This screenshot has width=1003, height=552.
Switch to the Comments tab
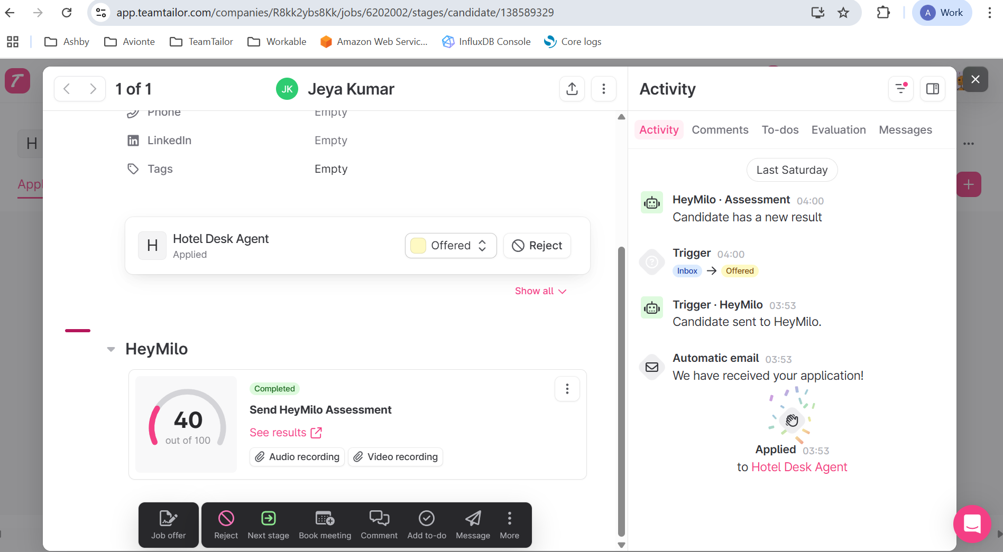[720, 130]
